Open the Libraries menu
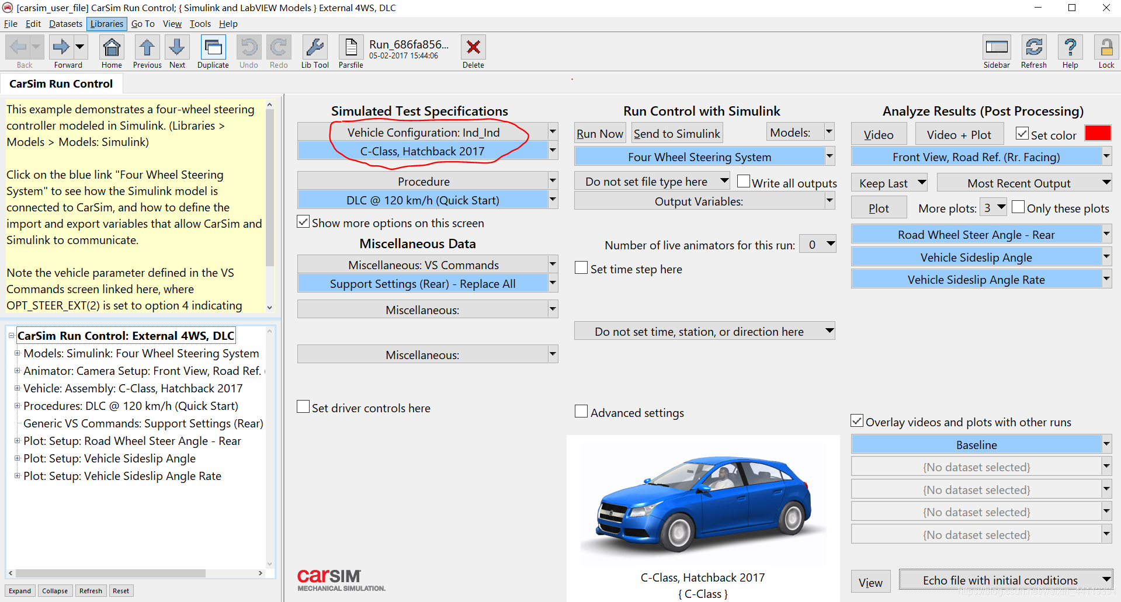The image size is (1121, 602). (107, 24)
